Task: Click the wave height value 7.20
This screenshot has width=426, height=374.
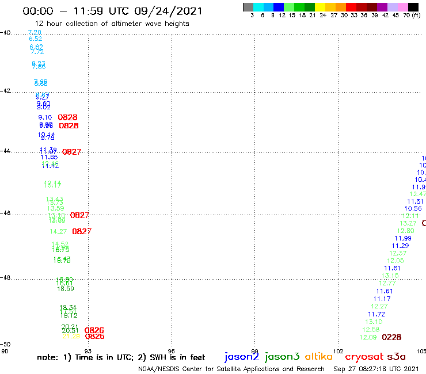Action: 35,32
